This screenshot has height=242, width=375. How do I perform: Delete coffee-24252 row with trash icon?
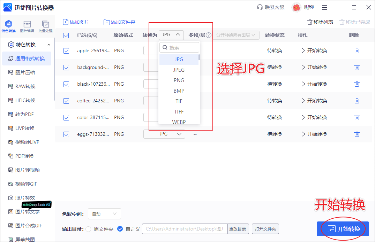(357, 101)
